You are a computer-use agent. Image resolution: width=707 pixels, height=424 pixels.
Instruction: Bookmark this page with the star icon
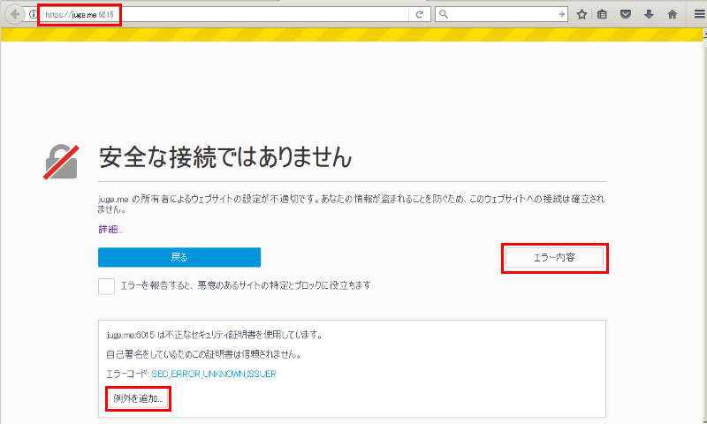pyautogui.click(x=582, y=14)
